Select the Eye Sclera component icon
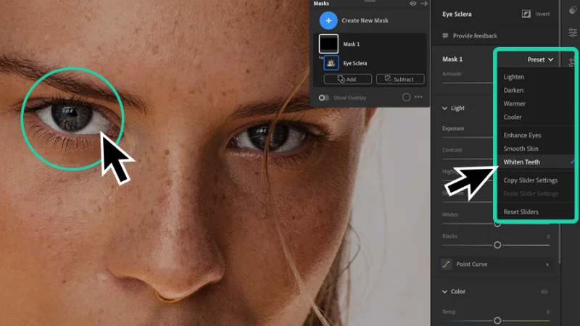 tap(331, 63)
